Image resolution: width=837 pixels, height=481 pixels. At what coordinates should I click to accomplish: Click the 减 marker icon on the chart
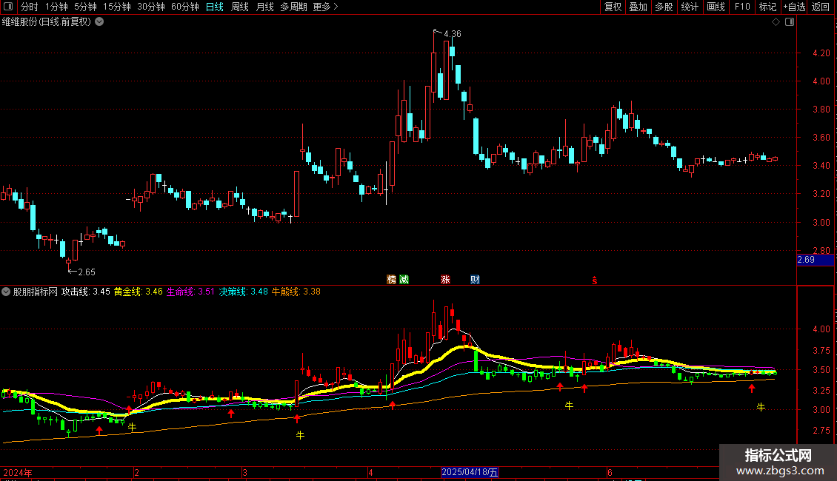404,280
